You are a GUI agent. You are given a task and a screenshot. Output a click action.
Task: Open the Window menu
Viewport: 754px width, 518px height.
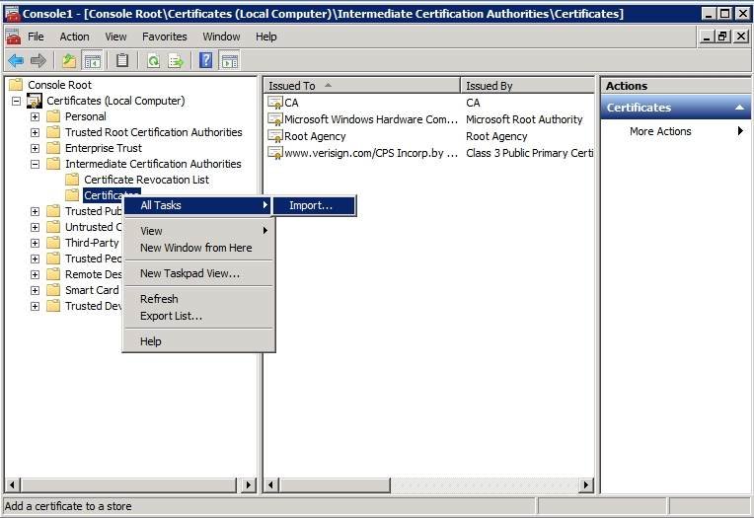coord(221,37)
